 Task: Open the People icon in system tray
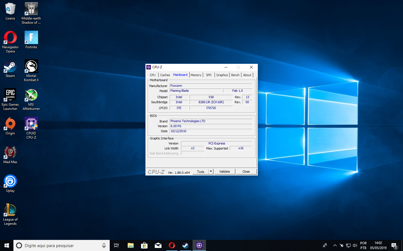[325, 245]
